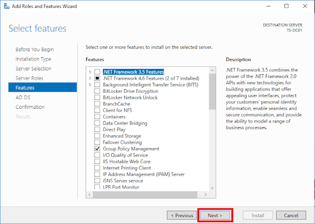Go to the Server Roles step
This screenshot has height=224, width=315.
click(x=29, y=78)
